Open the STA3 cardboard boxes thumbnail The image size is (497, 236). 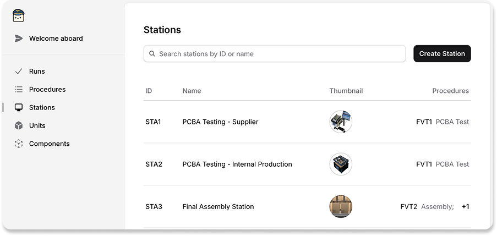click(341, 206)
